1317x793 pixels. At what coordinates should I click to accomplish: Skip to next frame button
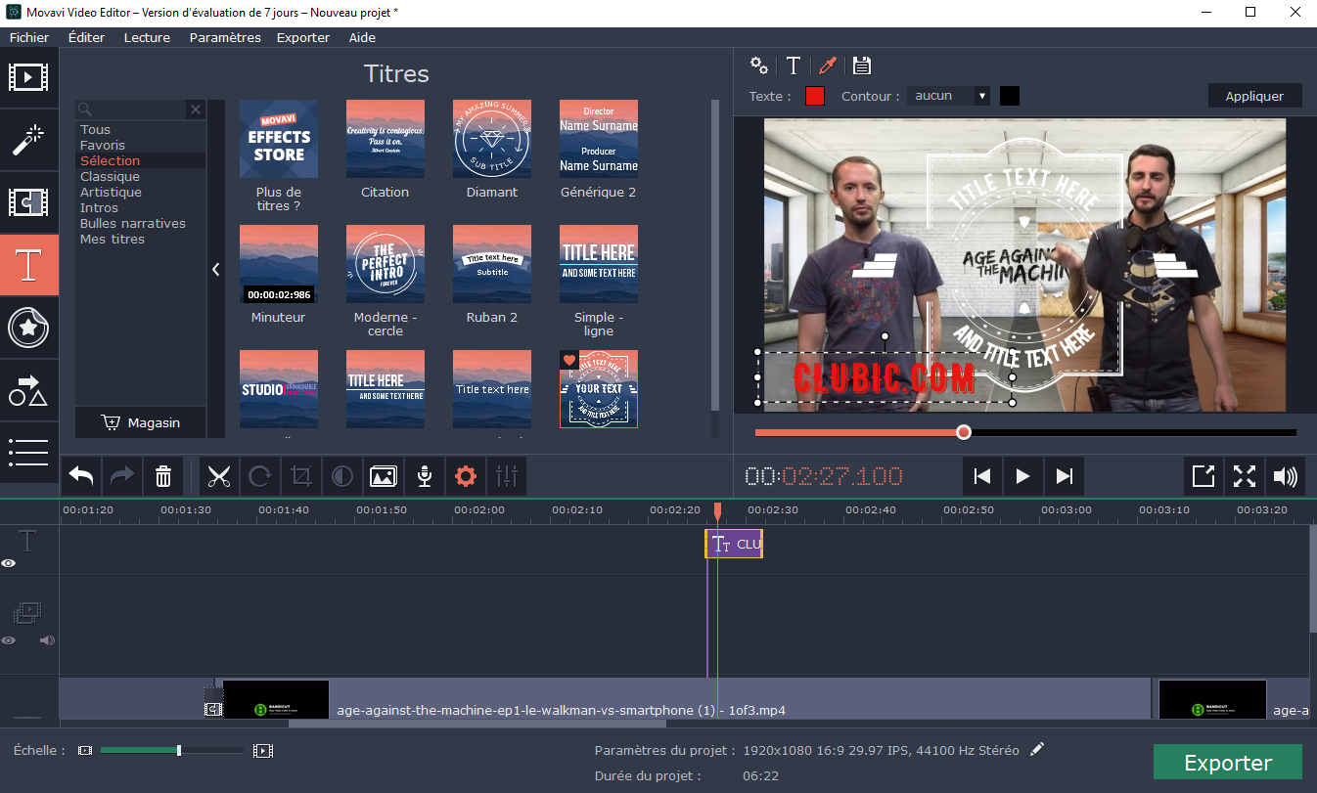point(1064,476)
